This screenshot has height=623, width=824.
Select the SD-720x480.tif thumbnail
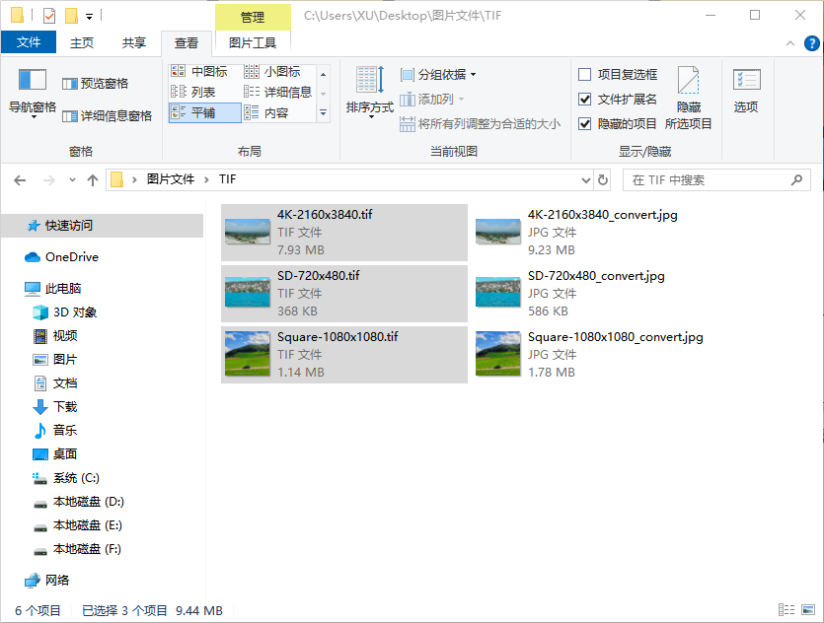coord(246,294)
